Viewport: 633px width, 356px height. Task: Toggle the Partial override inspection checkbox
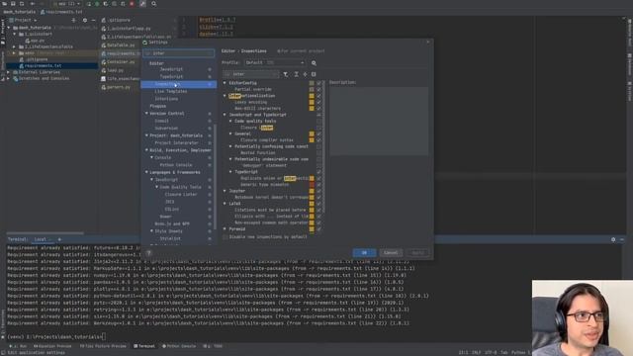click(318, 89)
